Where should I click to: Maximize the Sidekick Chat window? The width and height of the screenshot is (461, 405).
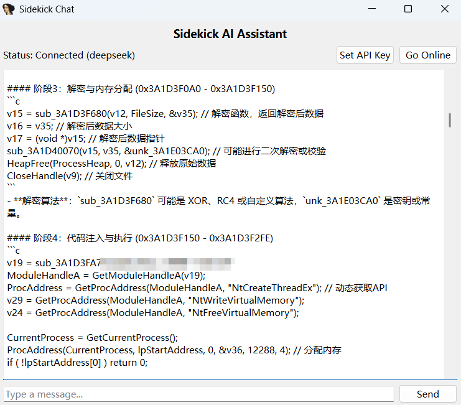click(408, 9)
